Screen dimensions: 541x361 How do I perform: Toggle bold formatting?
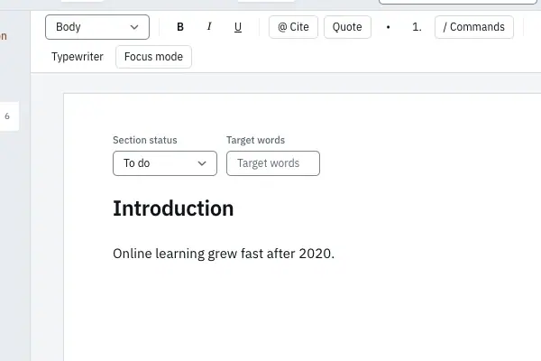(x=180, y=27)
